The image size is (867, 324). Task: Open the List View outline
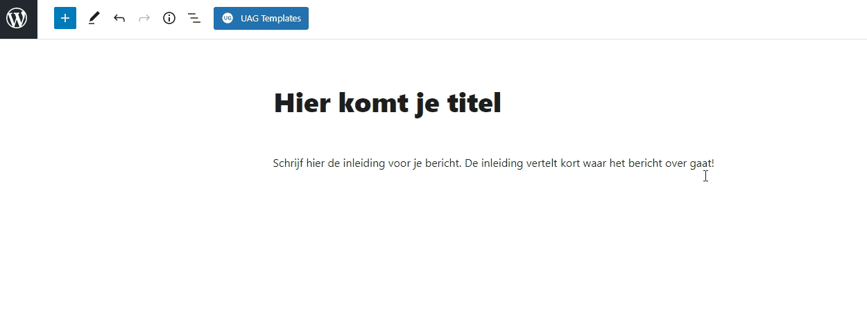(x=194, y=19)
